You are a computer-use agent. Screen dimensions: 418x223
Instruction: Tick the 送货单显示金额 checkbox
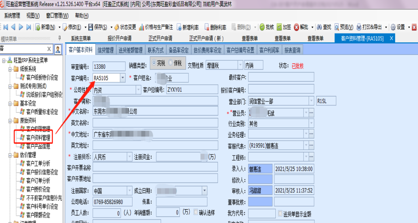coord(280,213)
